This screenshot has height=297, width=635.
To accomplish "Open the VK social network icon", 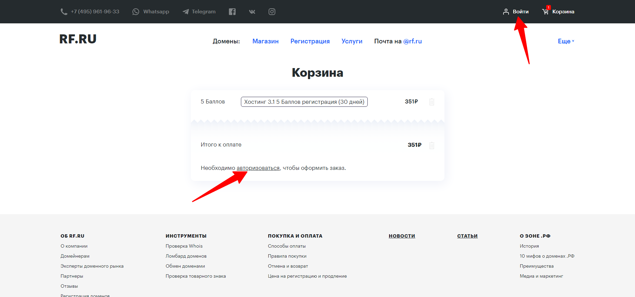I will [x=252, y=12].
